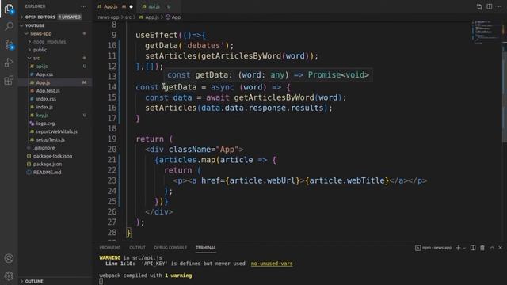Select the Terminal panel tab
The image size is (507, 285).
[206, 248]
